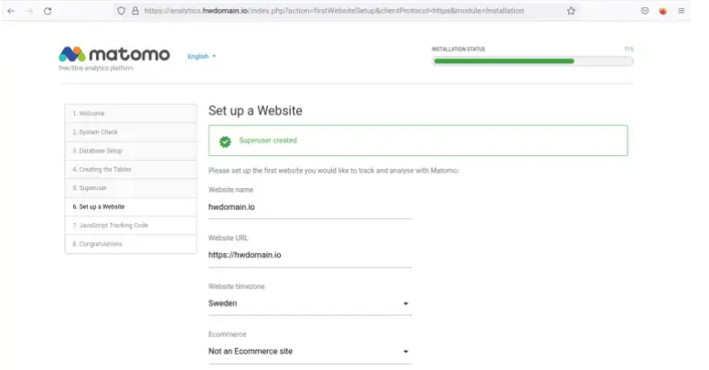Click the Website timezone label
This screenshot has width=709, height=370.
coord(236,287)
